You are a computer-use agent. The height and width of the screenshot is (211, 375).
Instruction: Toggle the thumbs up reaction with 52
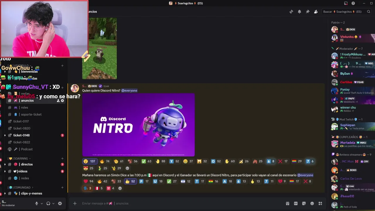tap(130, 181)
